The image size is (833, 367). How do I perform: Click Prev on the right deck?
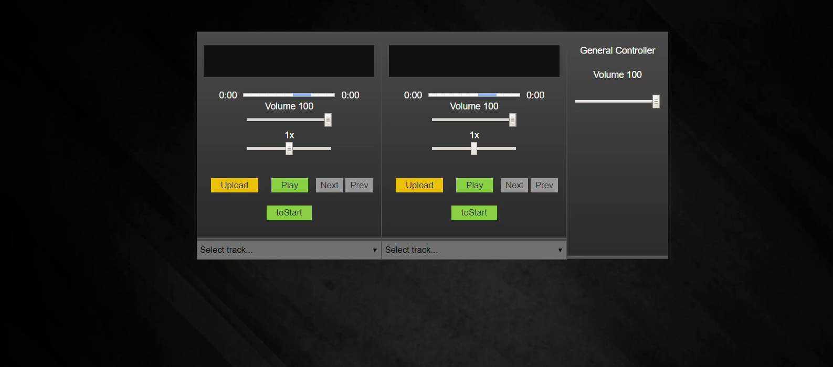(x=544, y=185)
